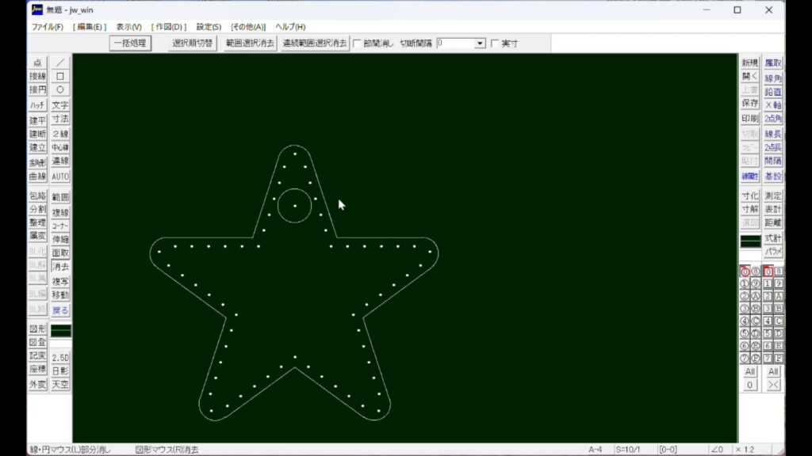812x456 pixels.
Task: Open the 測定 measure tool
Action: (x=773, y=196)
